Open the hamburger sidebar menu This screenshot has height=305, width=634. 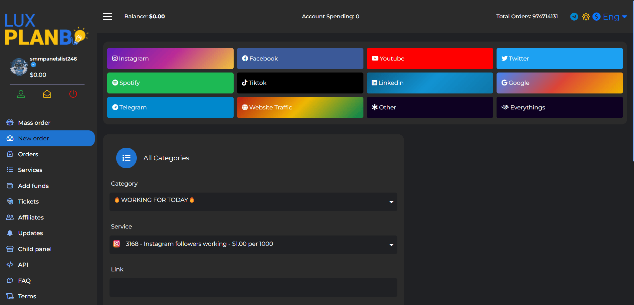point(107,16)
